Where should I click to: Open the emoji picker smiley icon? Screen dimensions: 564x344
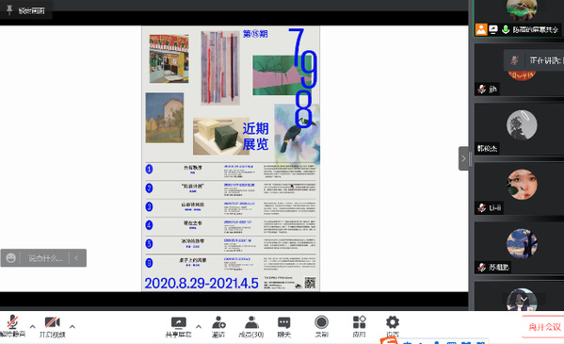point(10,258)
